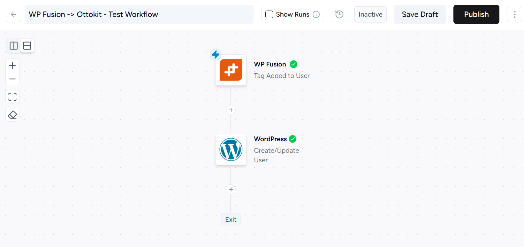Publish the workflow
This screenshot has height=247, width=524.
click(476, 14)
